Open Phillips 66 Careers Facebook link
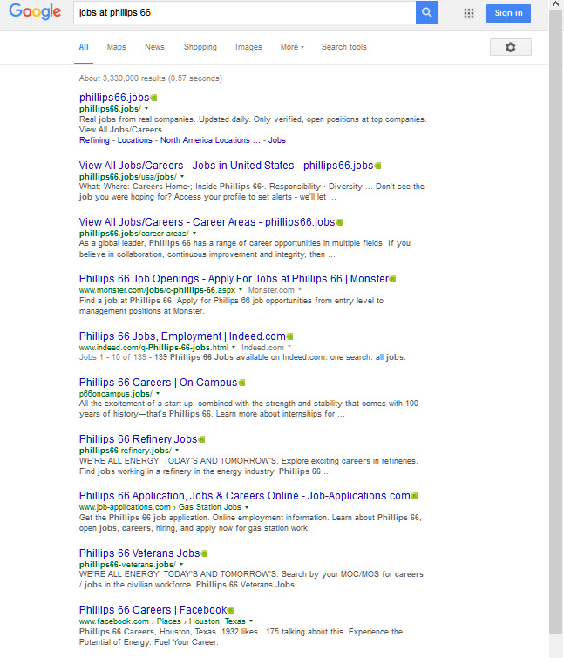 153,610
